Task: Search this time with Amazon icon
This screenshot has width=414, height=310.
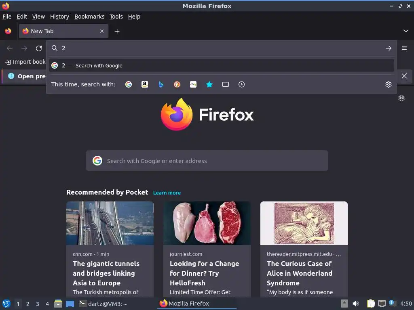Action: [145, 84]
